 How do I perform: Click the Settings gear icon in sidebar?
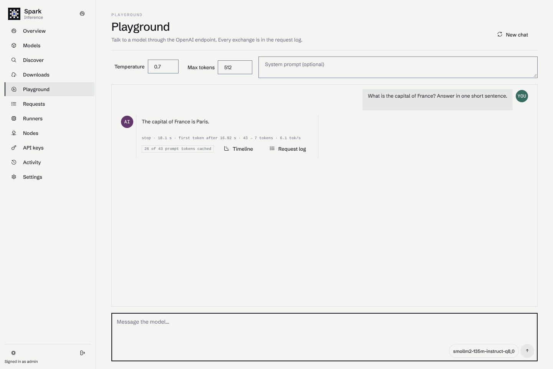(14, 177)
